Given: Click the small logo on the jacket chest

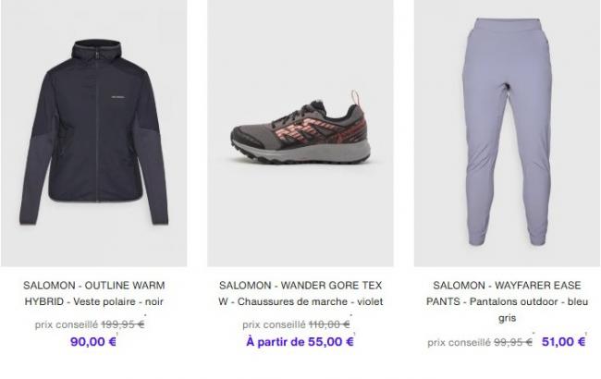Looking at the screenshot, I should (118, 97).
